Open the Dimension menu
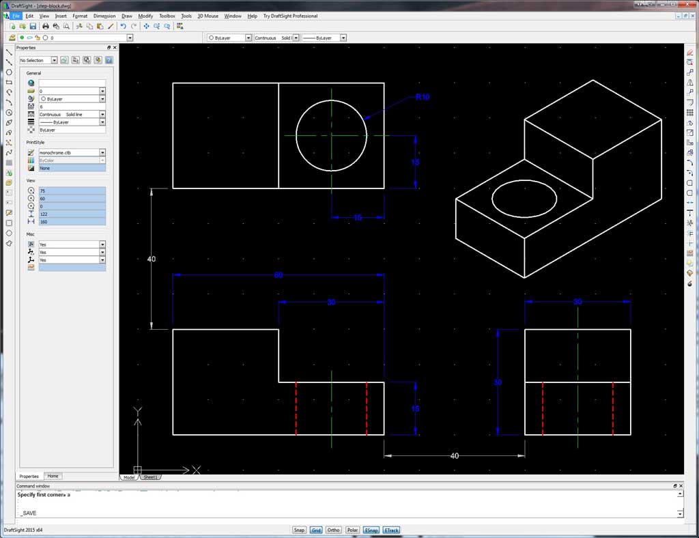699x538 pixels. pyautogui.click(x=104, y=16)
